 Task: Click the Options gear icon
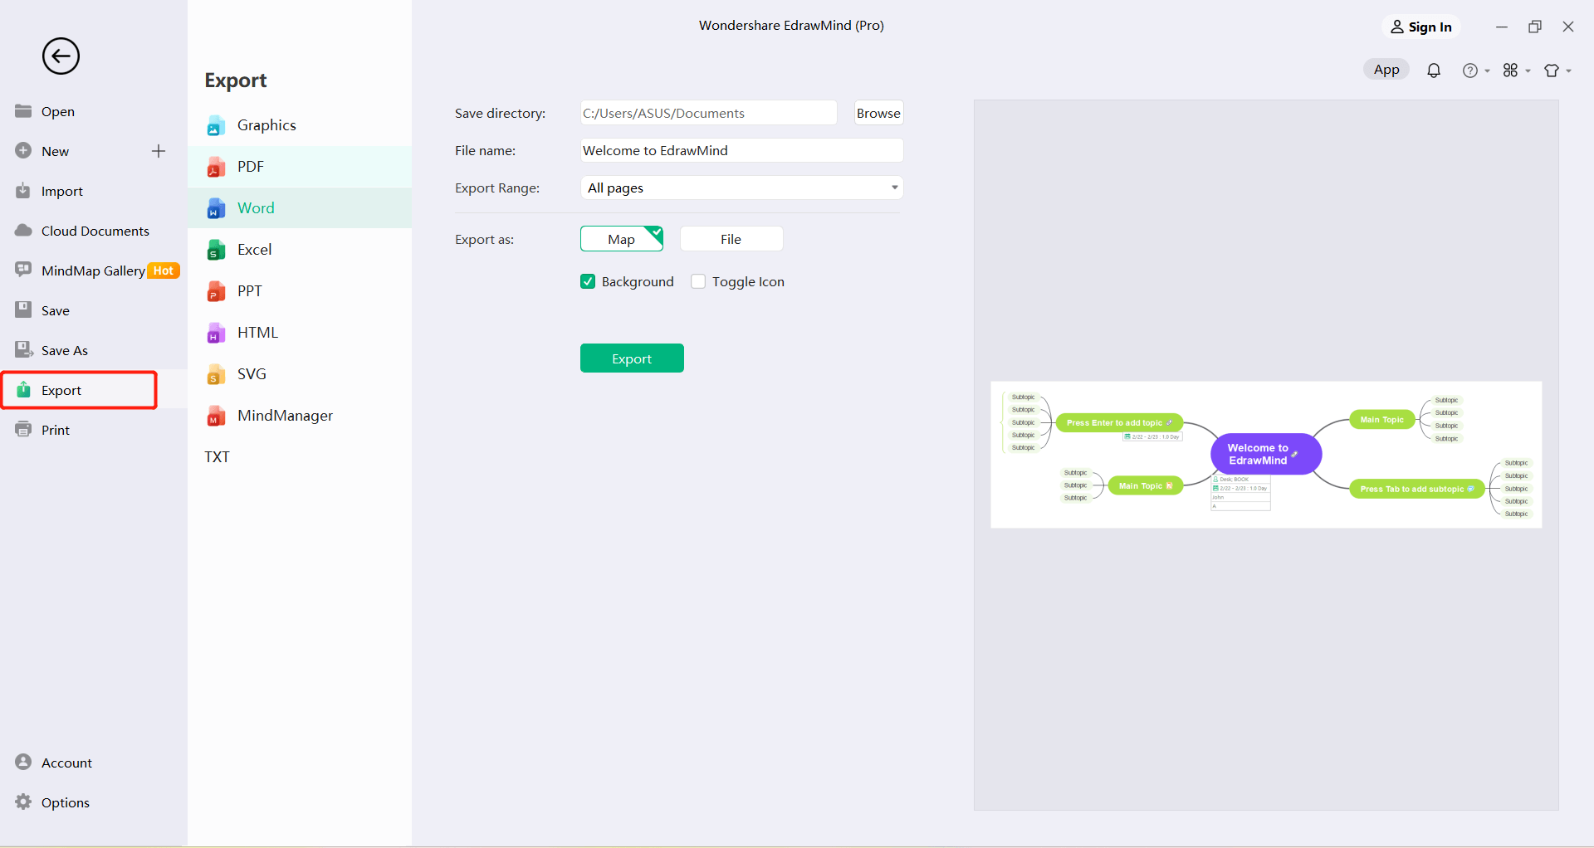point(23,802)
